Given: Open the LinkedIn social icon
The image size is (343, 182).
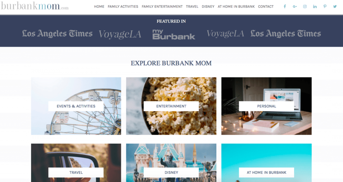Looking at the screenshot, I should [x=315, y=7].
